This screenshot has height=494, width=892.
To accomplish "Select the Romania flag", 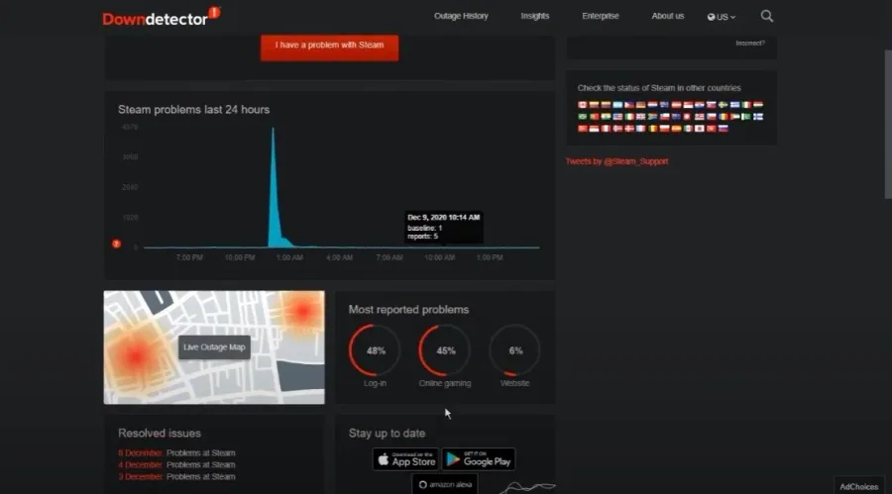I will coord(724,117).
